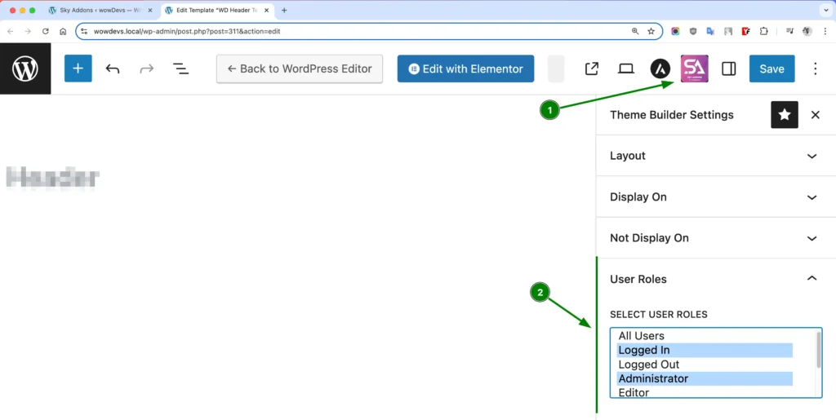
Task: Open the document overview list view
Action: click(180, 69)
